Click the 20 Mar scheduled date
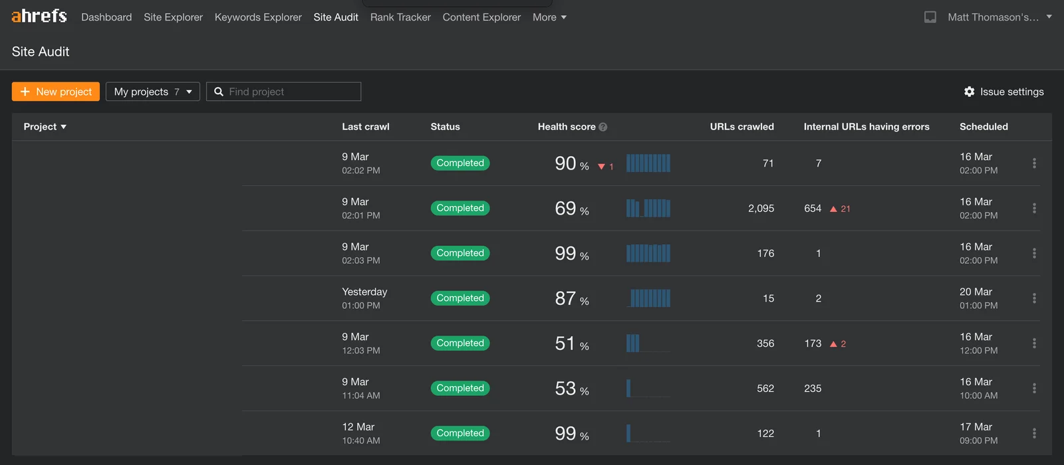Viewport: 1064px width, 465px height. (976, 292)
